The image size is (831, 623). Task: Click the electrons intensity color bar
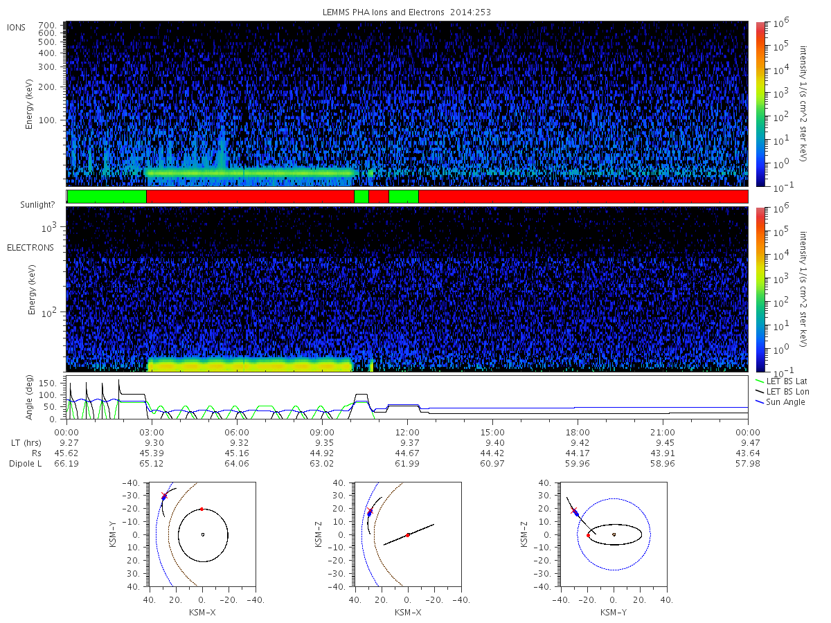(760, 289)
